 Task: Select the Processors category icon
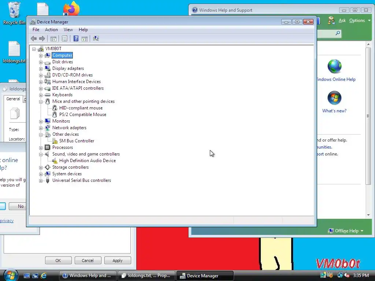pos(48,147)
